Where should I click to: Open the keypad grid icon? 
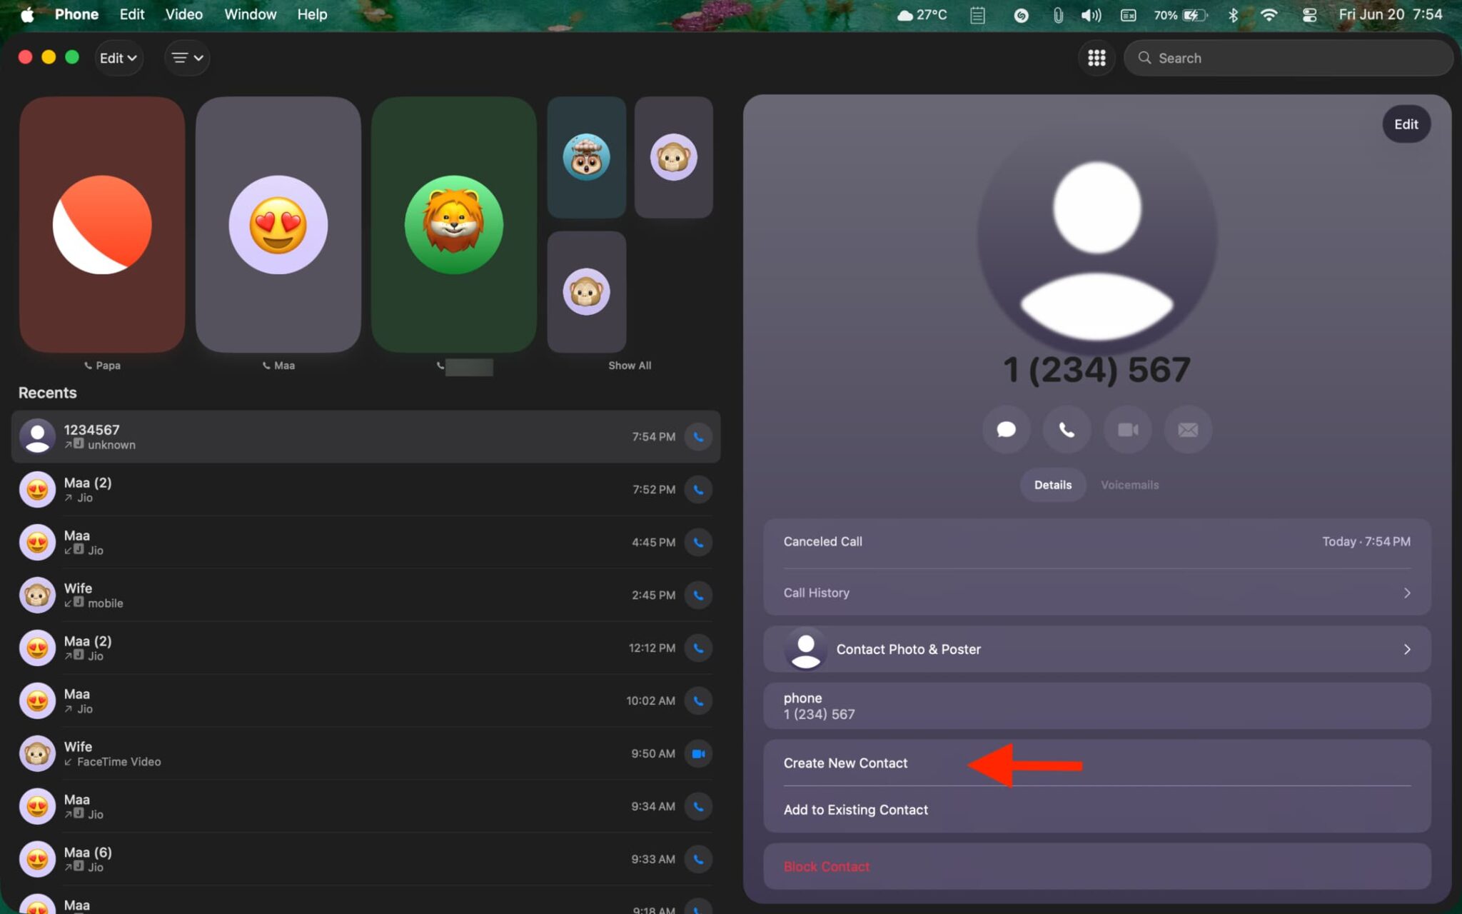point(1096,58)
